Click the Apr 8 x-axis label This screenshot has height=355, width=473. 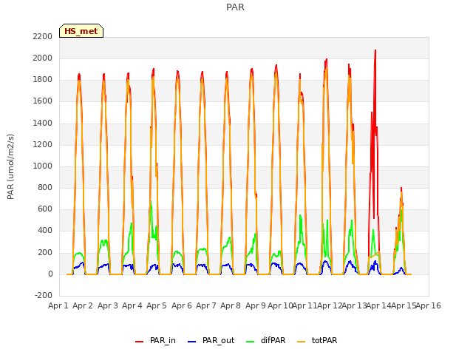231,305
